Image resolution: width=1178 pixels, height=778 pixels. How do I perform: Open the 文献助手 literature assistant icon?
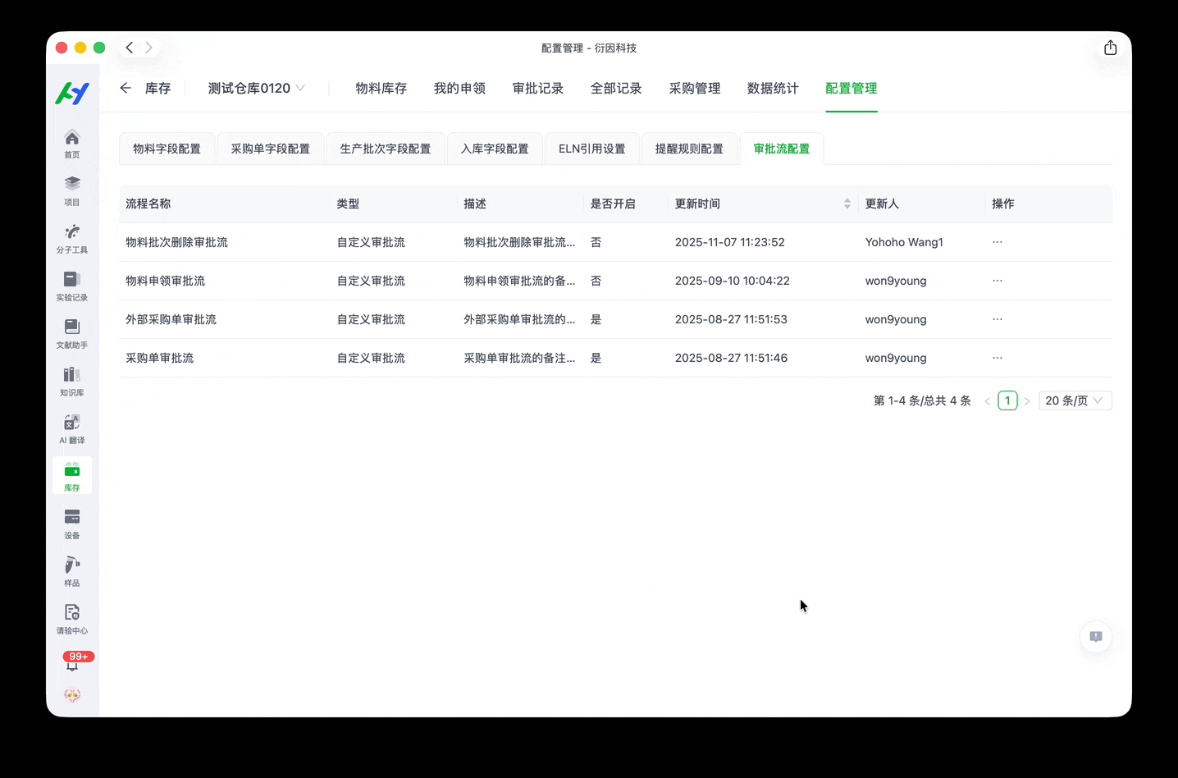pyautogui.click(x=72, y=333)
